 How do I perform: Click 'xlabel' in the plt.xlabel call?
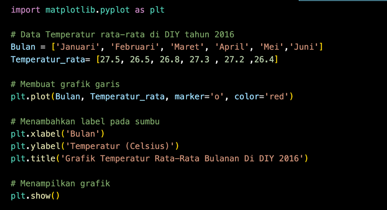pyautogui.click(x=45, y=134)
